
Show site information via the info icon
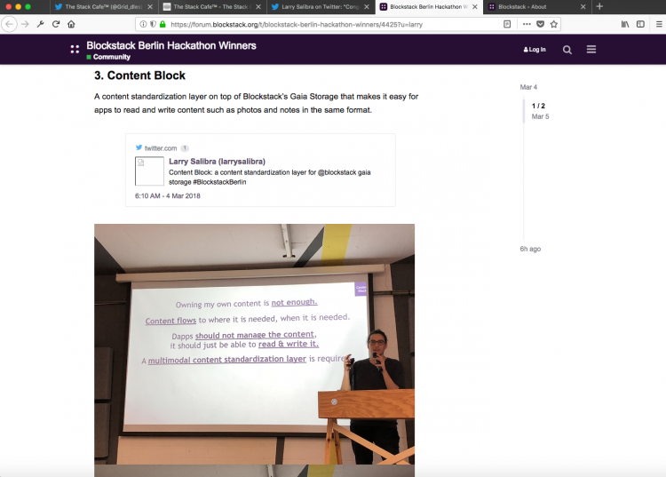(143, 24)
